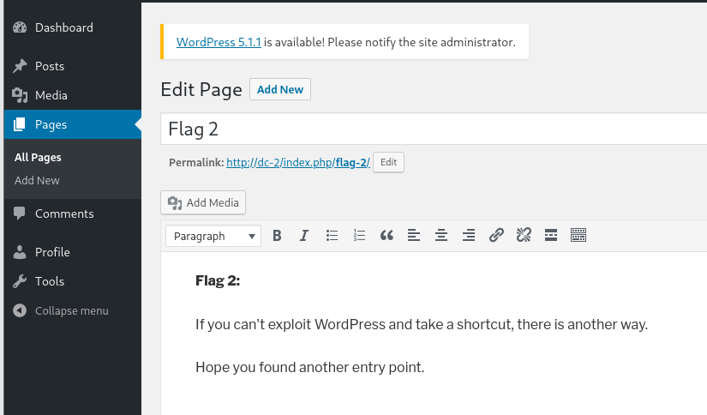This screenshot has width=707, height=415.
Task: Open the dc-2 flag-2 permalink
Action: pyautogui.click(x=298, y=162)
